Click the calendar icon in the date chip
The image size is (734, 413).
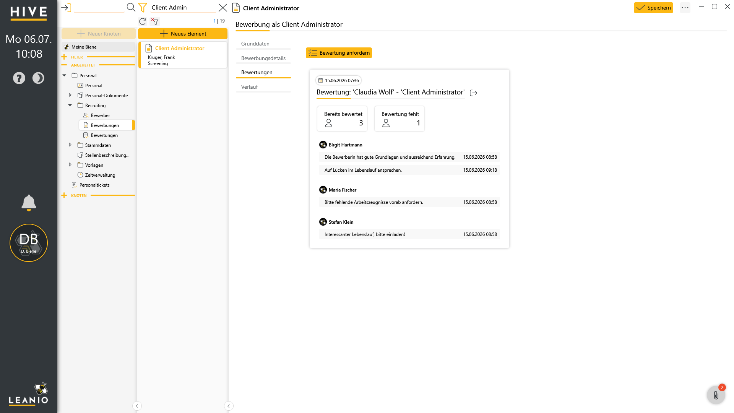pyautogui.click(x=321, y=80)
